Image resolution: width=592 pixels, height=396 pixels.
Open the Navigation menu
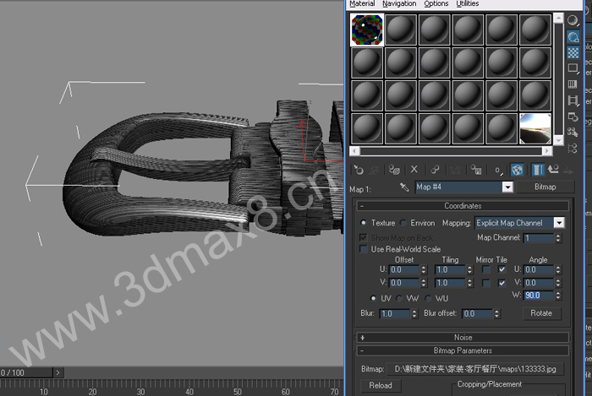tap(399, 3)
